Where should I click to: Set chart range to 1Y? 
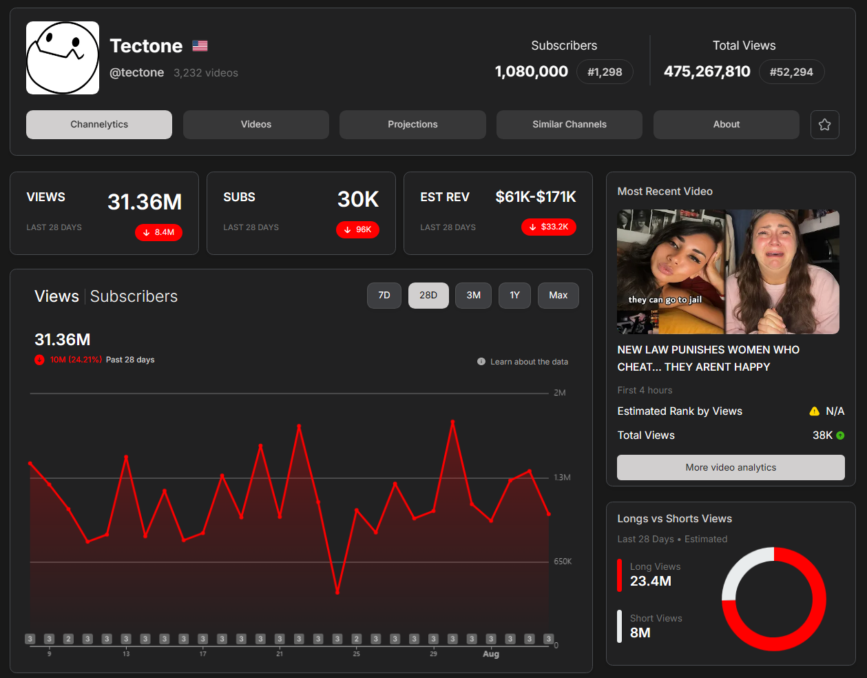[x=515, y=296]
